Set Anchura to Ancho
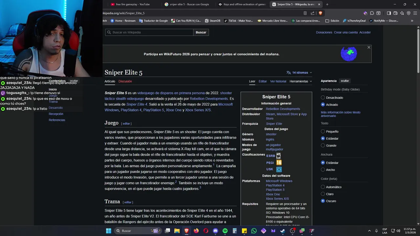Image resolution: width=420 pixels, height=236 pixels. click(x=323, y=170)
